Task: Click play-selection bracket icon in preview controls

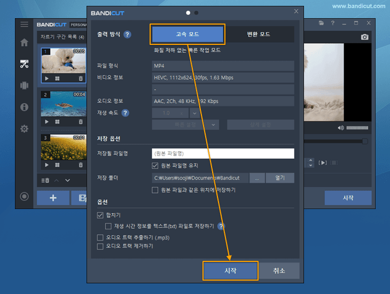Action: coord(323,163)
